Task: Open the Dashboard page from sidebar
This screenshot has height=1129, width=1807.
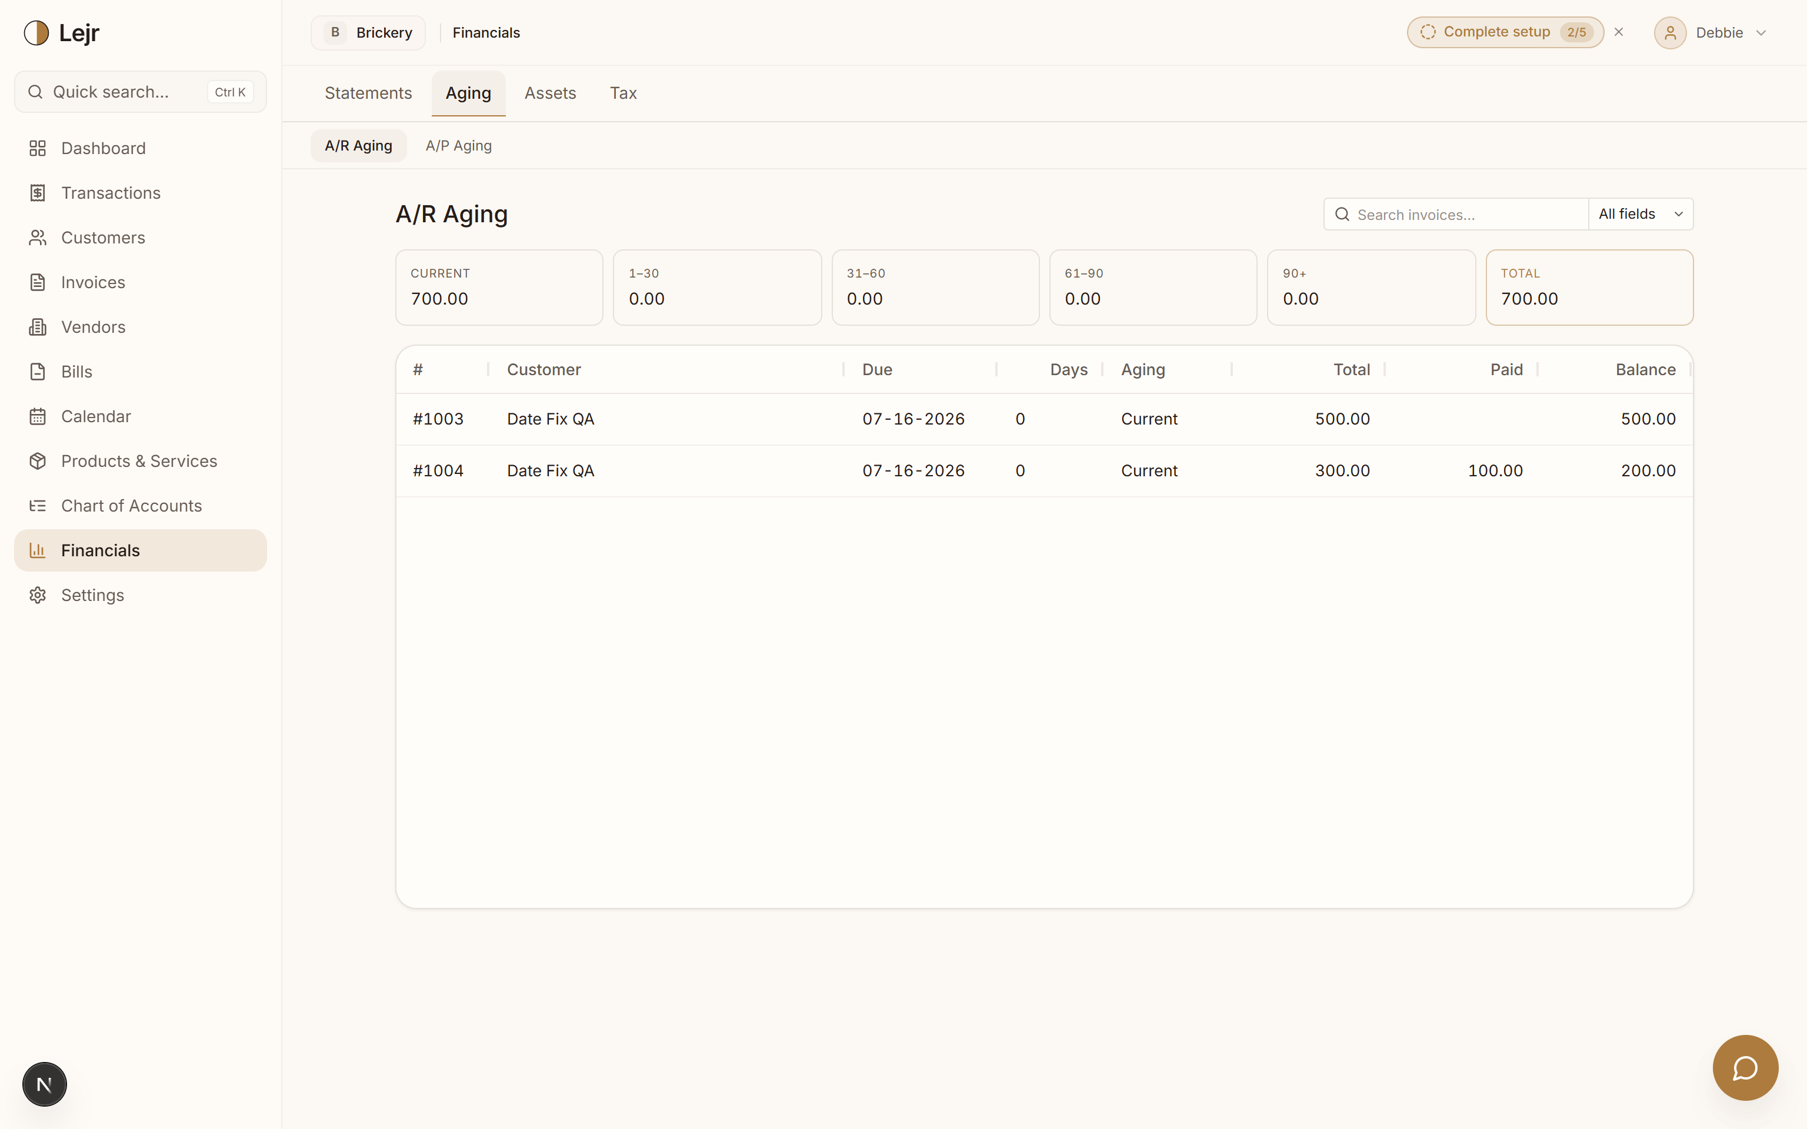Action: click(x=141, y=148)
